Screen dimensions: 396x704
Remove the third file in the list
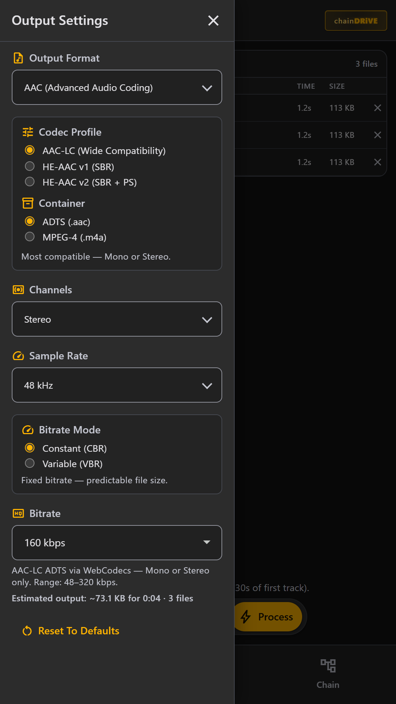coord(378,162)
